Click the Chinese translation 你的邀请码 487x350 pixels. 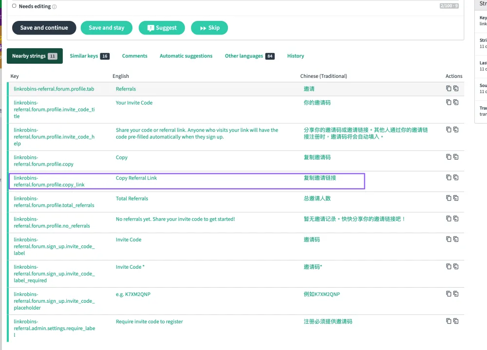(317, 103)
